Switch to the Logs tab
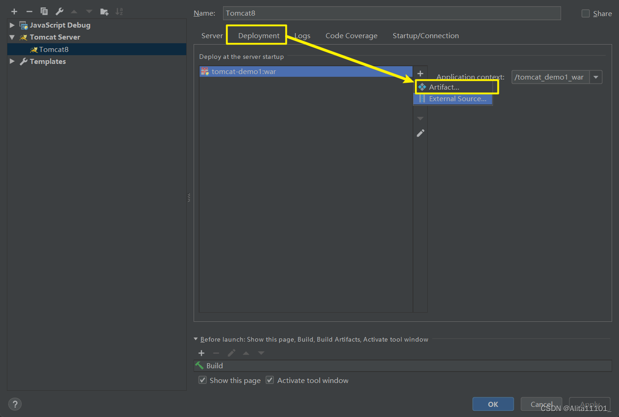Viewport: 619px width, 417px height. pos(302,35)
